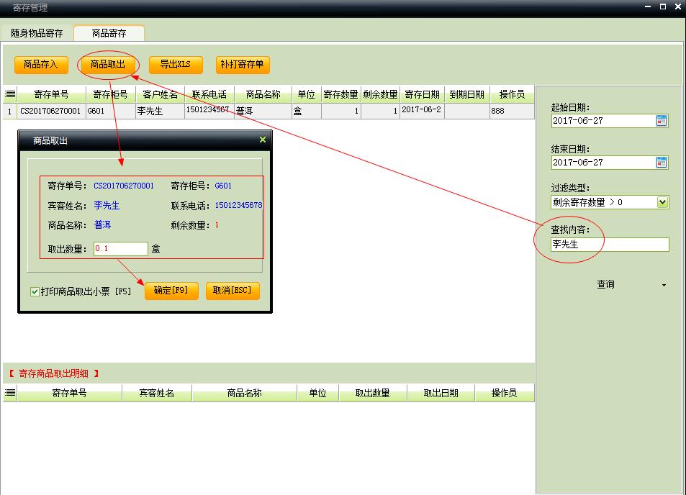Focus 查找内容 search field

[610, 245]
